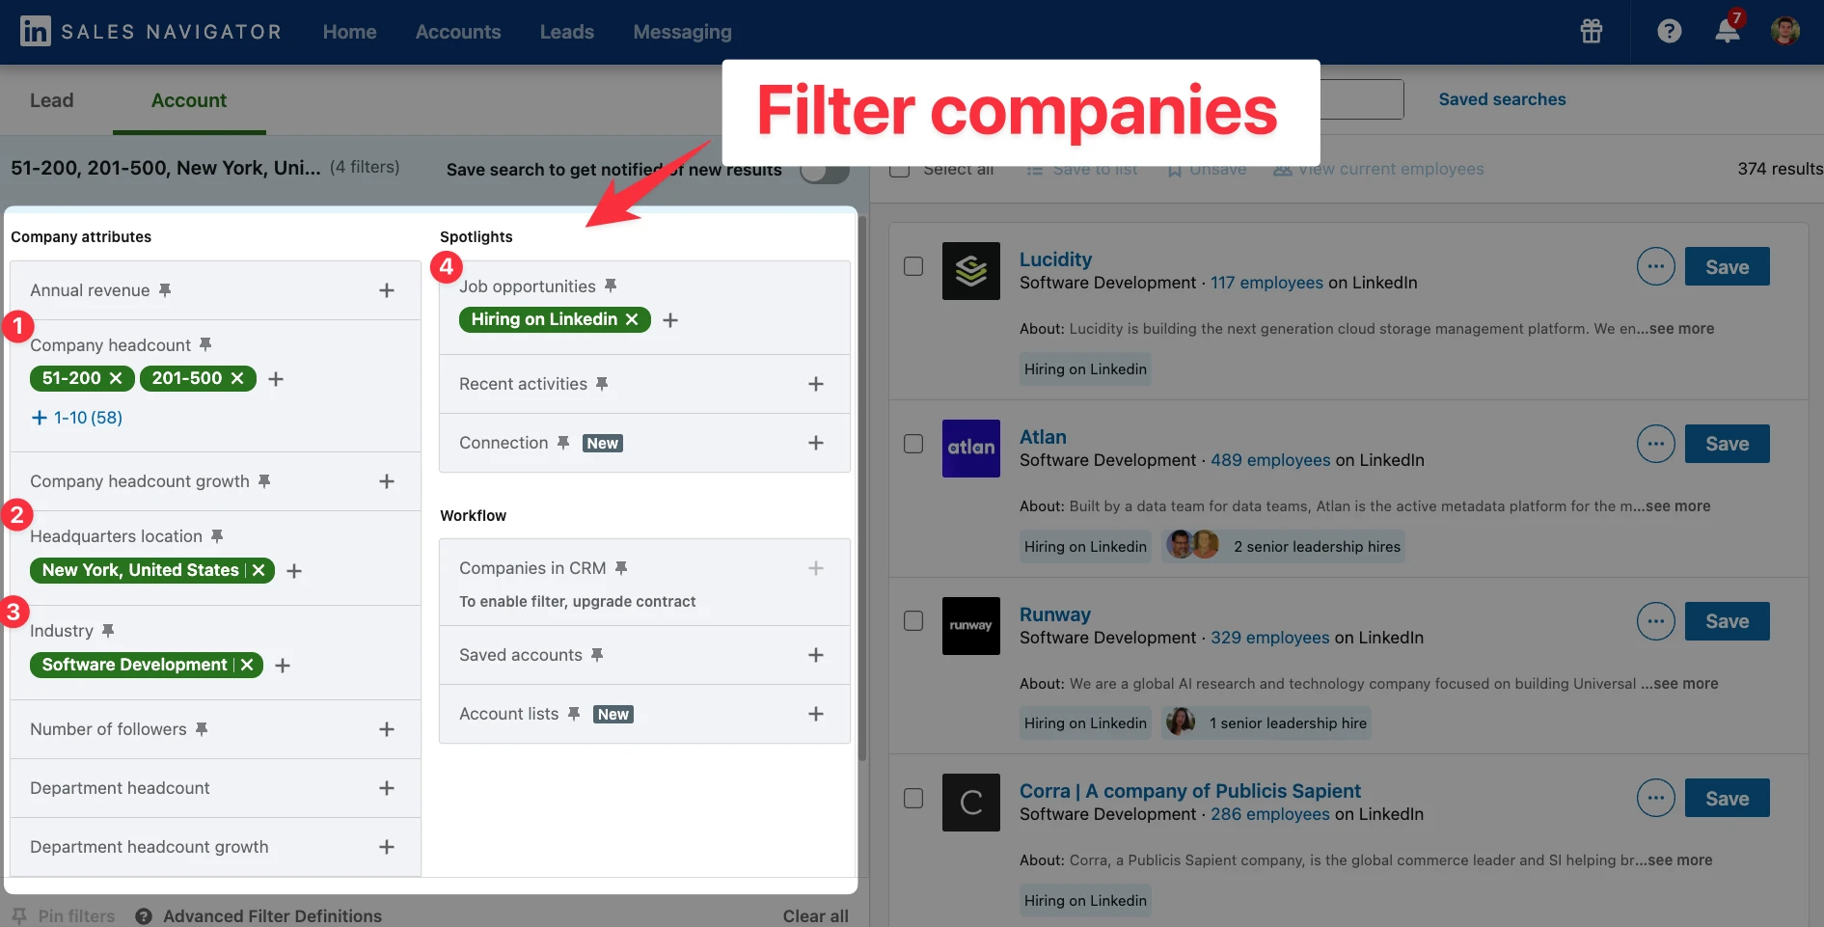The height and width of the screenshot is (927, 1824).
Task: Remove the 51-200 headcount chip
Action: pyautogui.click(x=116, y=378)
